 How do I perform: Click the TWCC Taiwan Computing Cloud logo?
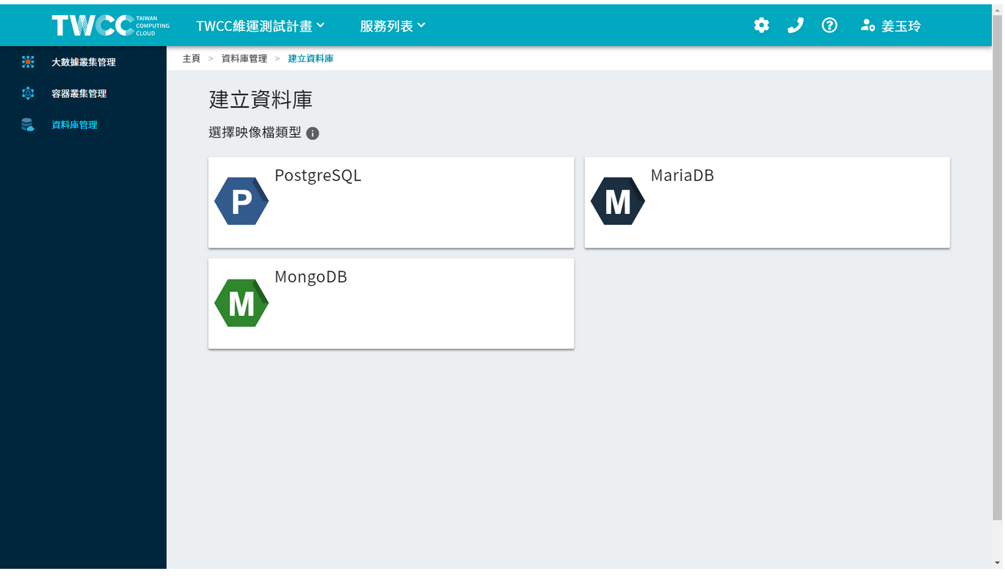point(111,26)
